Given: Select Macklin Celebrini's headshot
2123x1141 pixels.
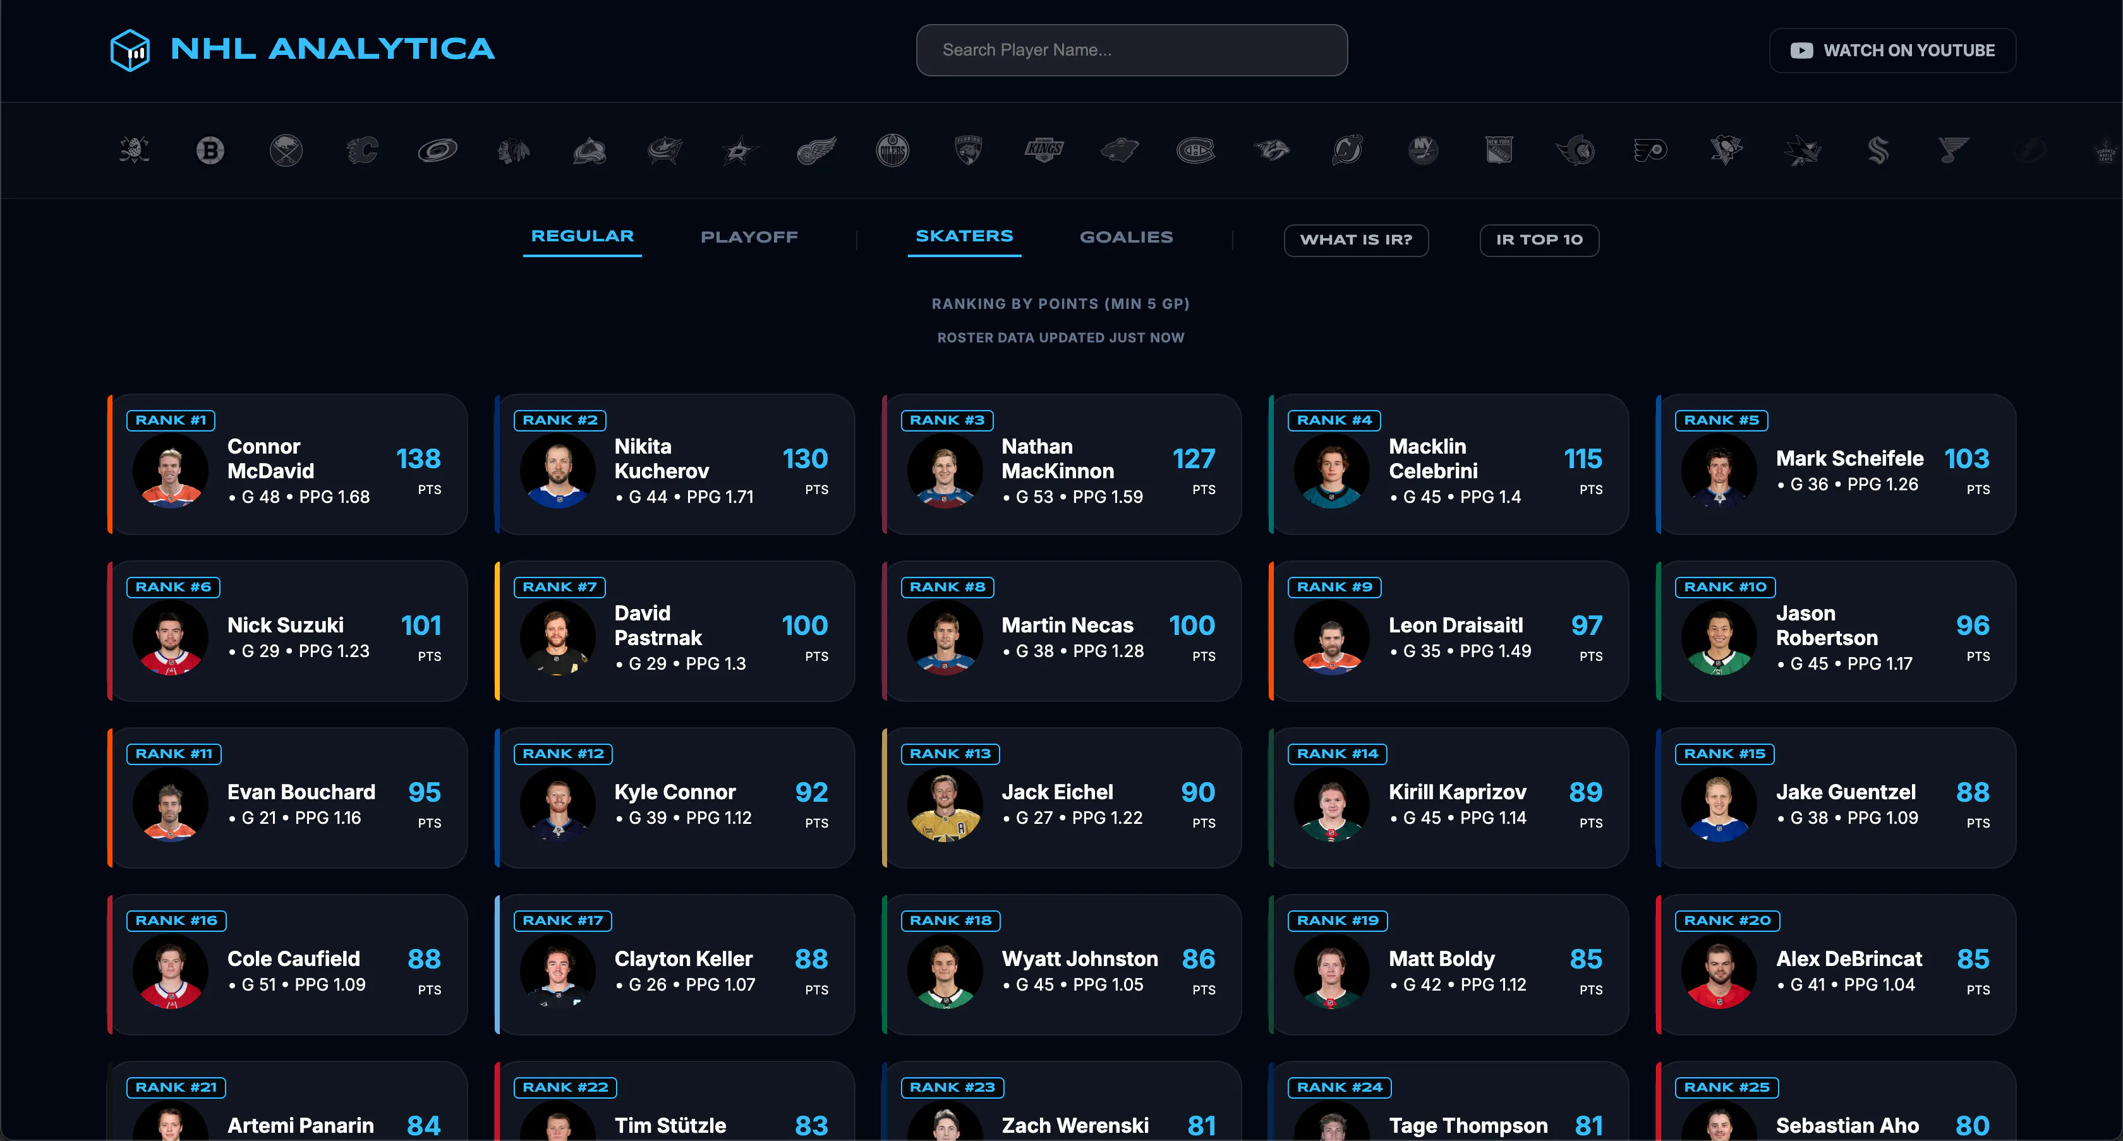Looking at the screenshot, I should (1332, 471).
